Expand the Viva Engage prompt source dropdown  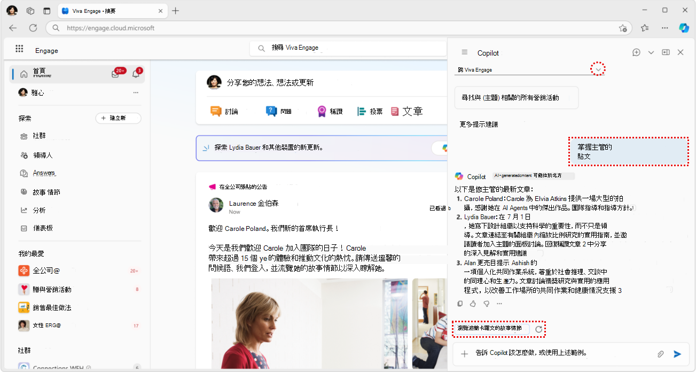coord(599,69)
